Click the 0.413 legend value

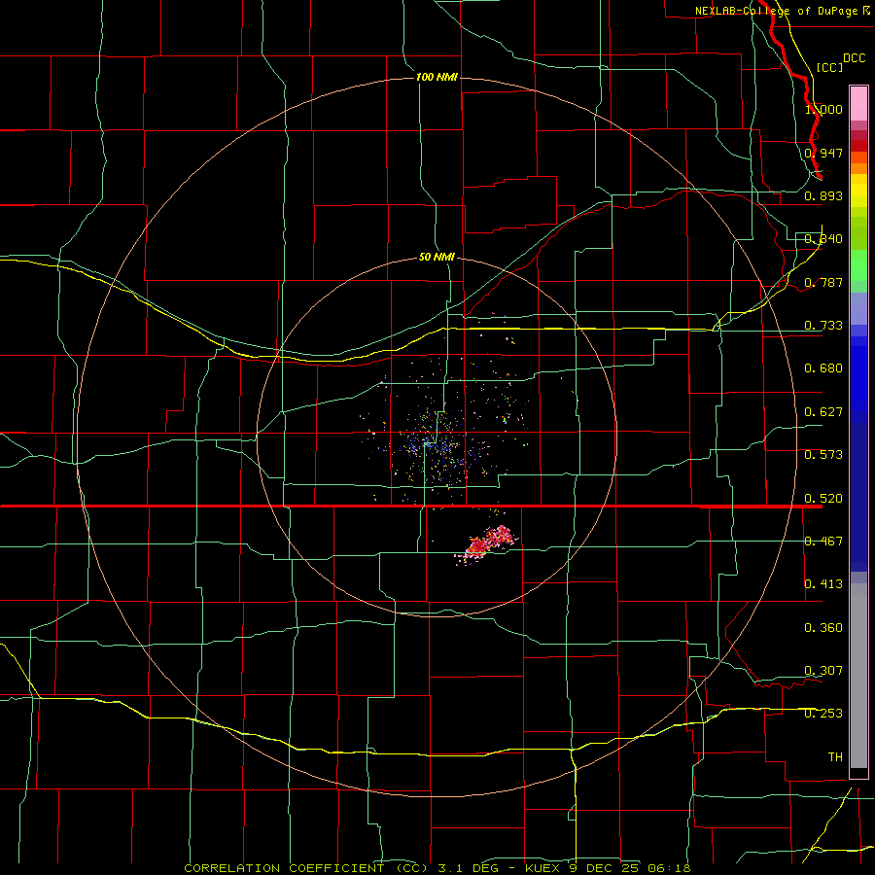823,584
